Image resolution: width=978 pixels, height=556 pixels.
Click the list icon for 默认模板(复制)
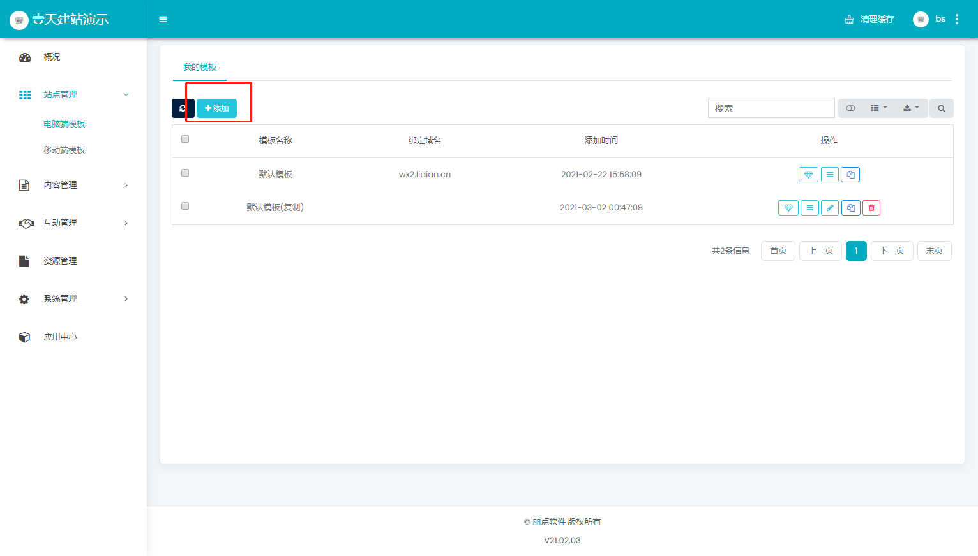(x=809, y=208)
